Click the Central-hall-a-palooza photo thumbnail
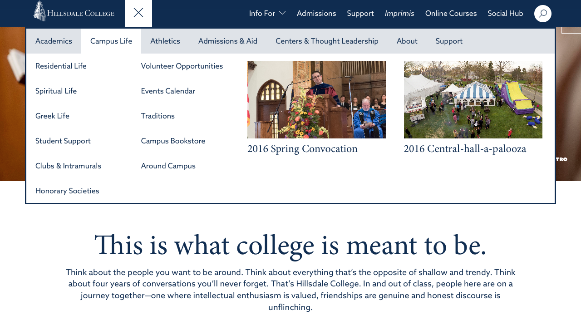581x315 pixels. point(473,99)
